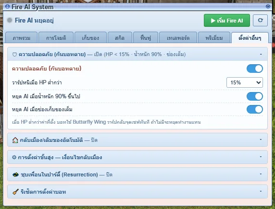Click the Fire AI System title text
The image size is (275, 209).
click(x=32, y=7)
